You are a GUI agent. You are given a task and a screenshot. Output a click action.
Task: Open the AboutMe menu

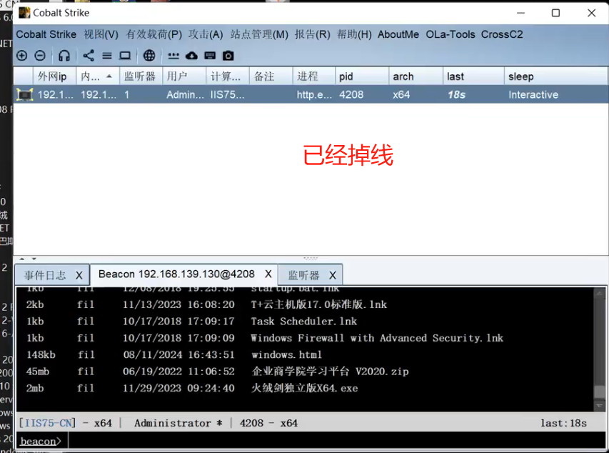398,34
